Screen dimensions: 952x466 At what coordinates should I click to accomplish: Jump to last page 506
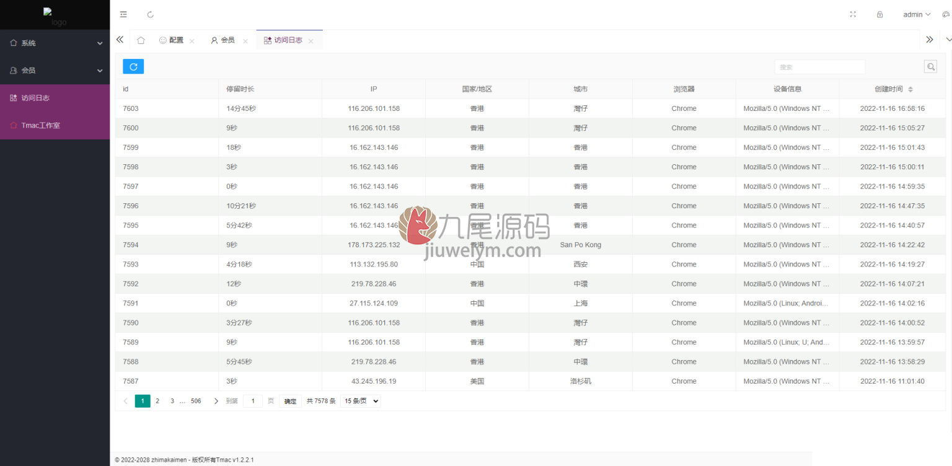[x=196, y=401]
